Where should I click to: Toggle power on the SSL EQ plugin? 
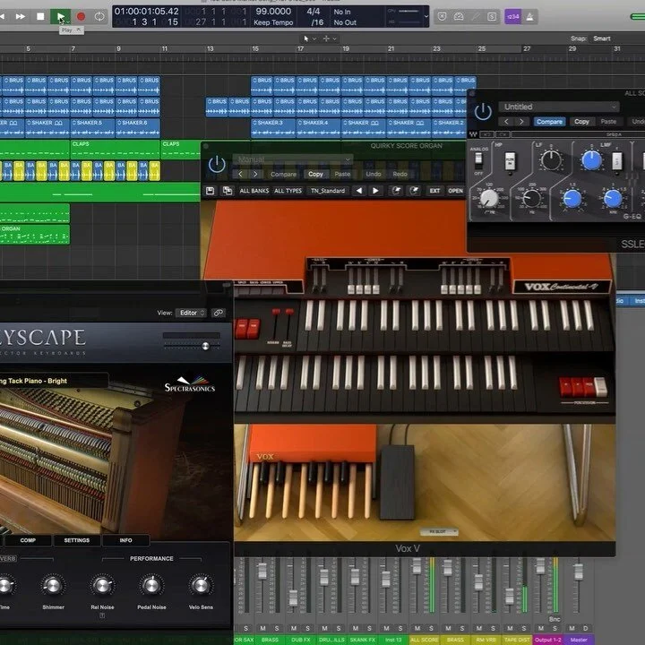click(483, 112)
